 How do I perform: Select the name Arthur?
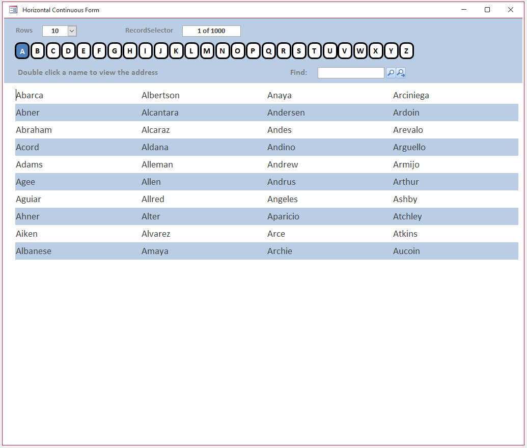(x=406, y=182)
